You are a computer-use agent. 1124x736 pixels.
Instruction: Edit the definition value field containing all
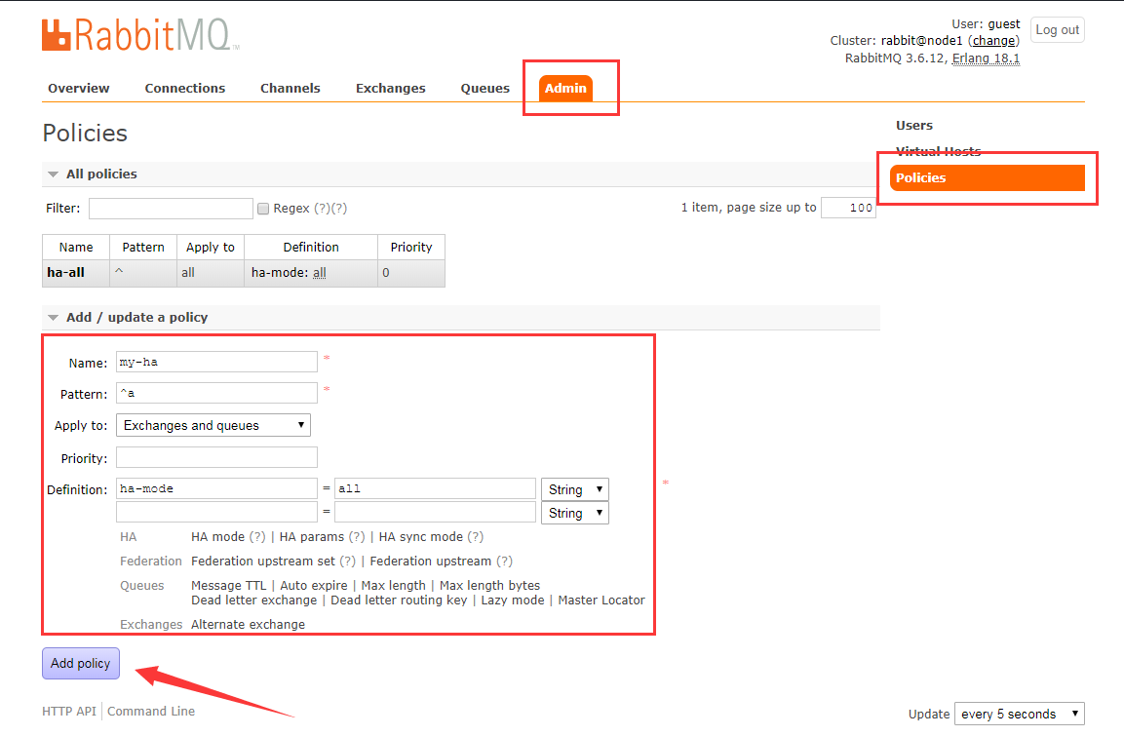point(435,488)
